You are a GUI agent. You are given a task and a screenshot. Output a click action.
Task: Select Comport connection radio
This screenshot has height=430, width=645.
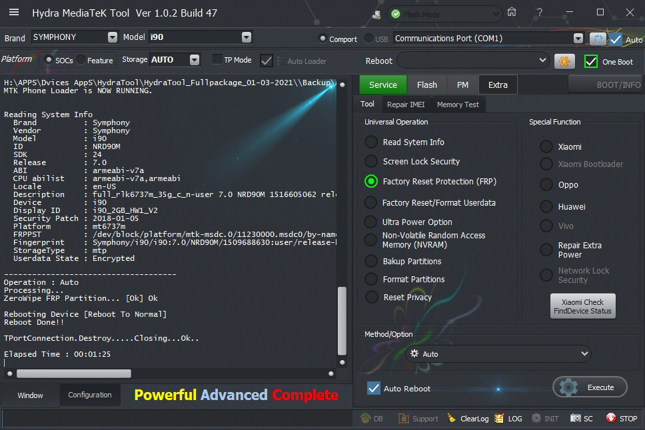coord(323,39)
